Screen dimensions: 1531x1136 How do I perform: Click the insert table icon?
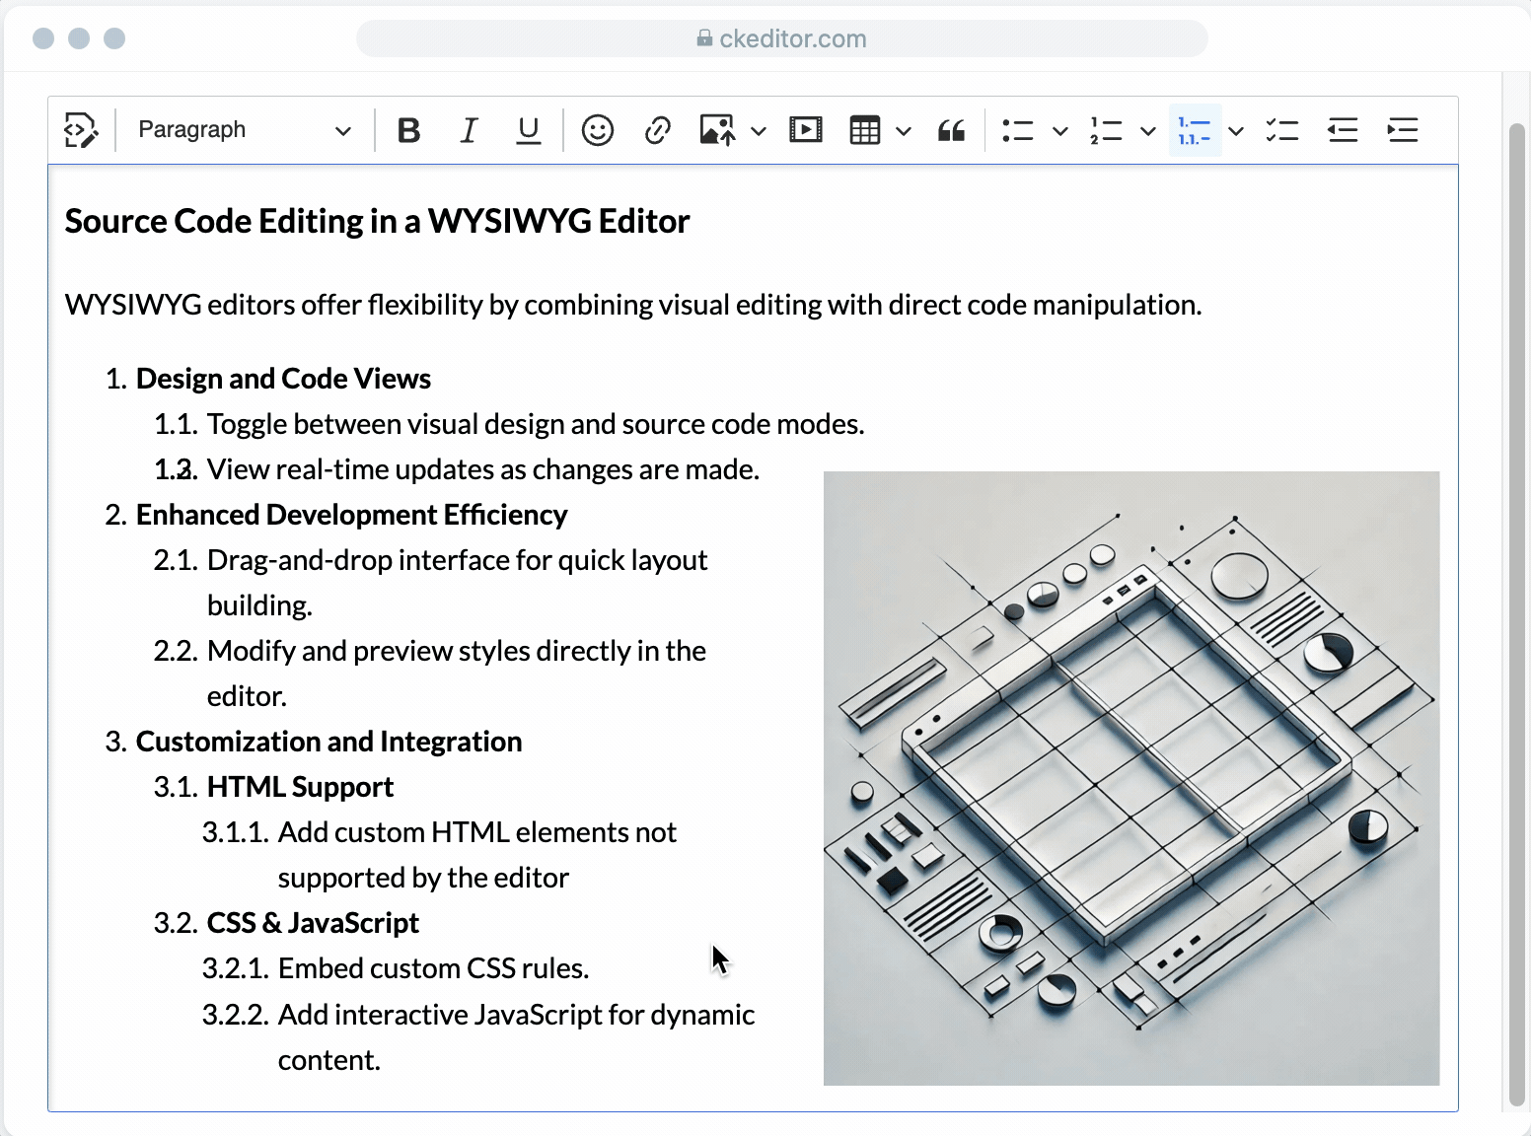pos(865,130)
